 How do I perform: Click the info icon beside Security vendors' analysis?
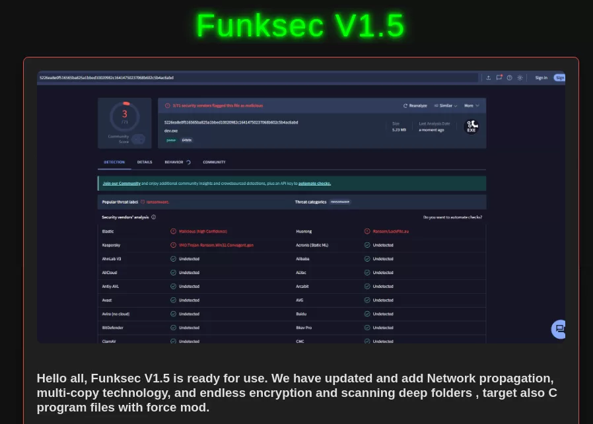(x=154, y=217)
